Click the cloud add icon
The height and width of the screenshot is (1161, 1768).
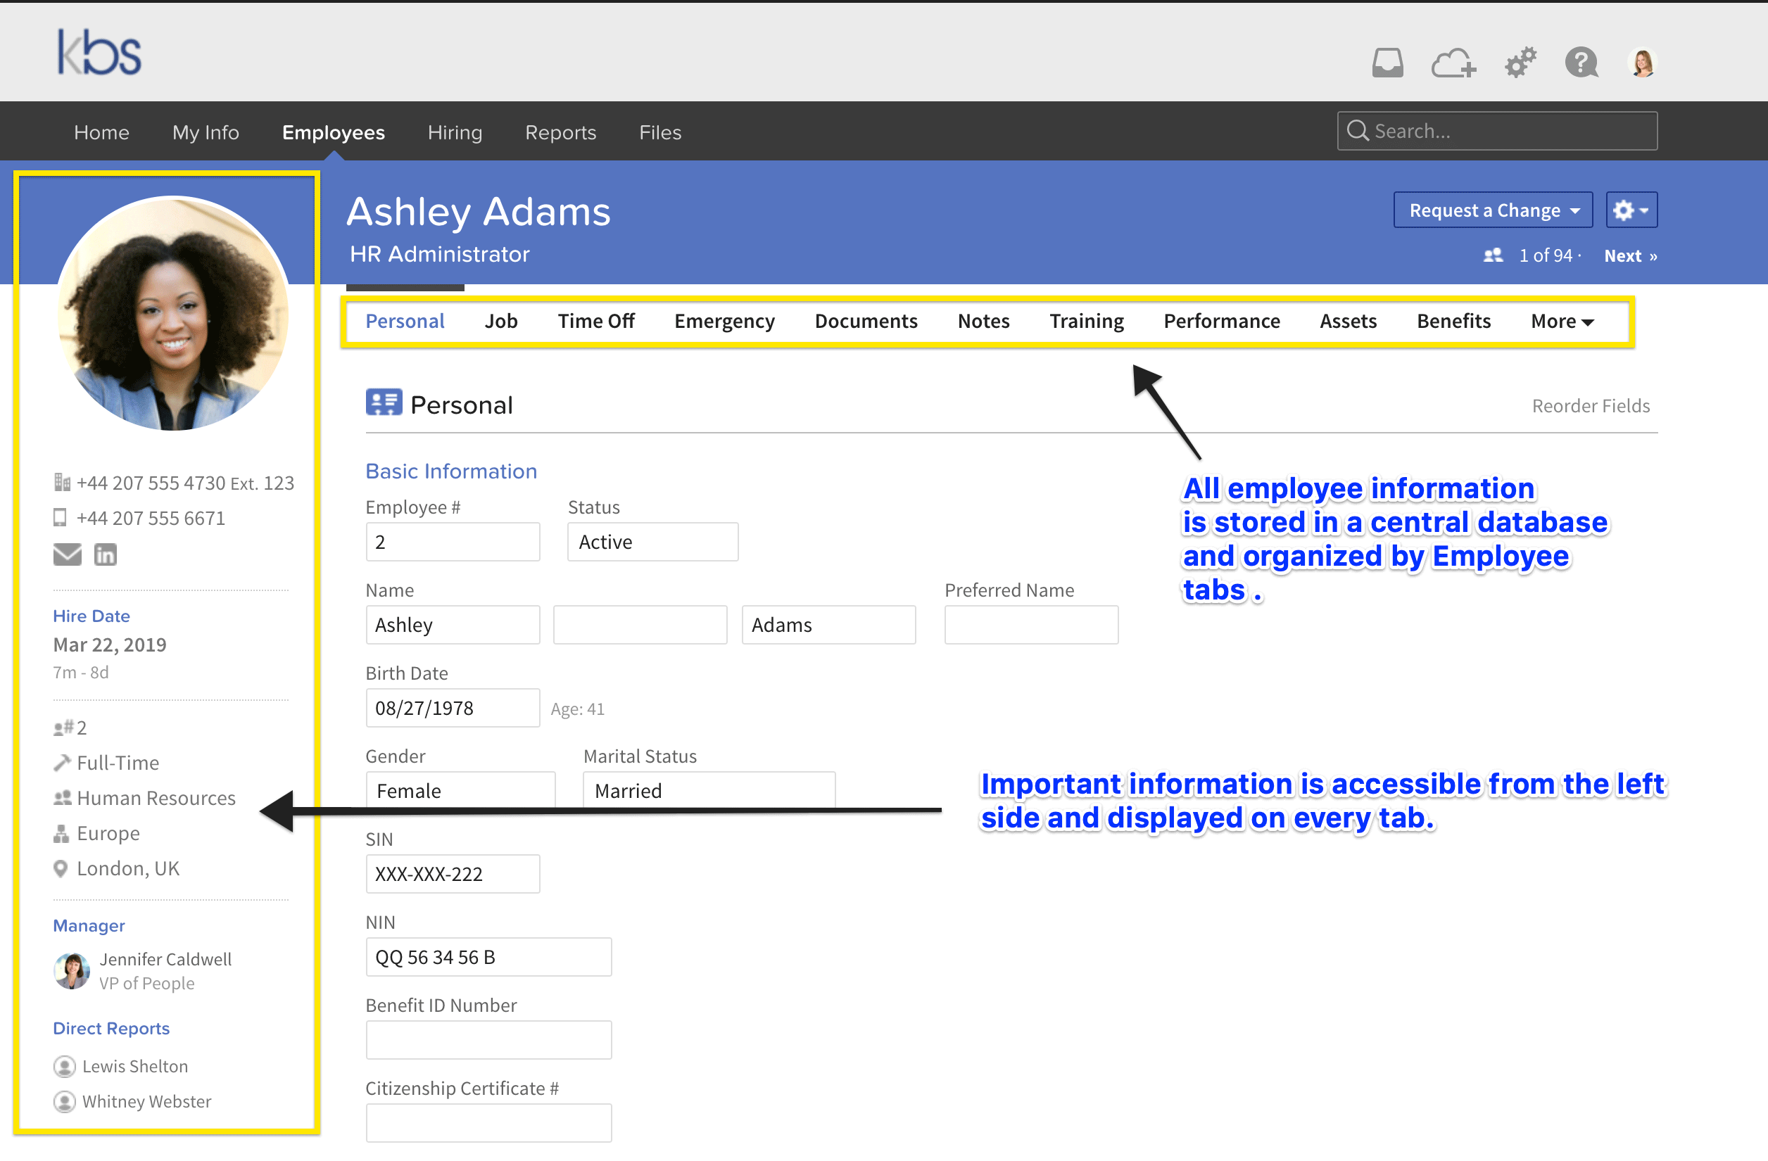pos(1453,63)
